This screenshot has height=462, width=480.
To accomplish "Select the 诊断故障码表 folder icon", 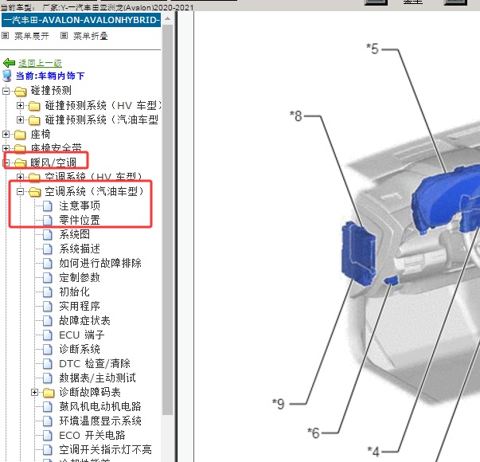I will [49, 393].
